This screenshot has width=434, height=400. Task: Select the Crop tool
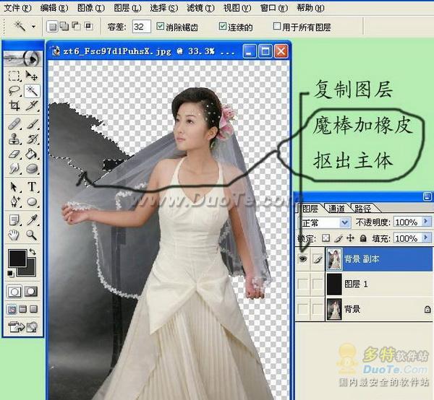[14, 106]
